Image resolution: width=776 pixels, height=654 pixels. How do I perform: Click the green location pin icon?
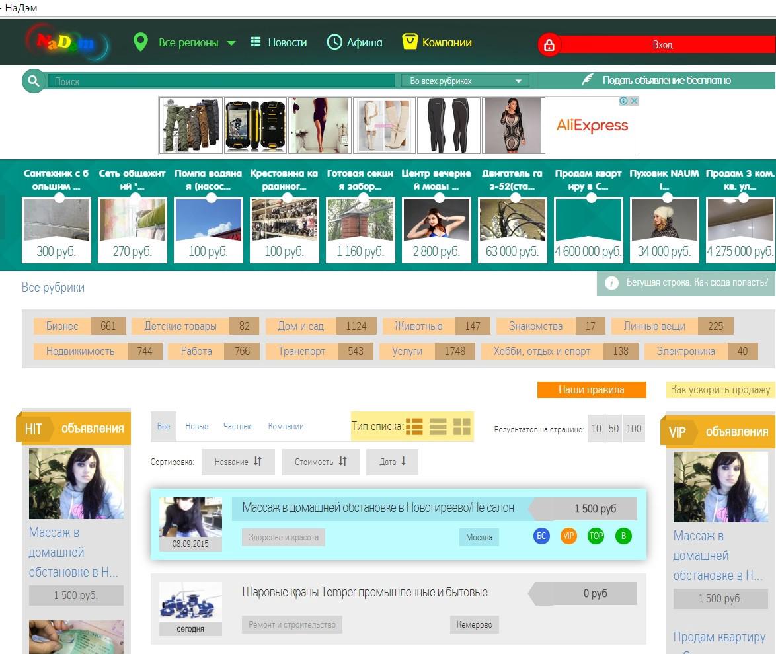pos(141,42)
